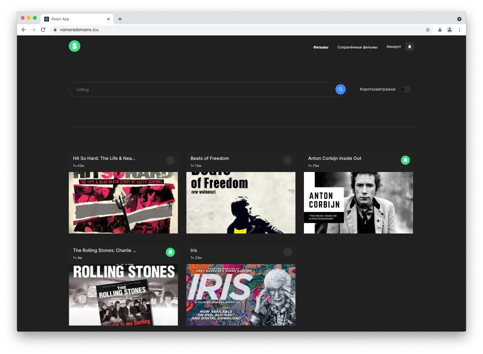Image resolution: width=483 pixels, height=354 pixels.
Task: Click the 1ч 43м duration text
Action: (78, 166)
